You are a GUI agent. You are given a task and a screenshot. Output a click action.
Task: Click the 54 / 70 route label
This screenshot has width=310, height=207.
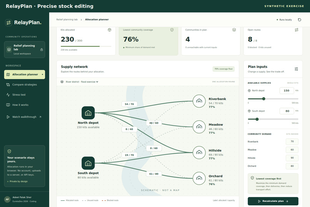click(x=129, y=104)
